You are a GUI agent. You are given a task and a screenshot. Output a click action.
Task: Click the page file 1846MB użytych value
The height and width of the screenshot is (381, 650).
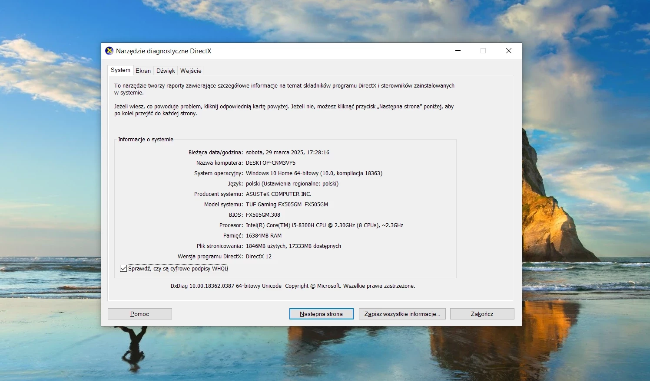click(x=293, y=246)
